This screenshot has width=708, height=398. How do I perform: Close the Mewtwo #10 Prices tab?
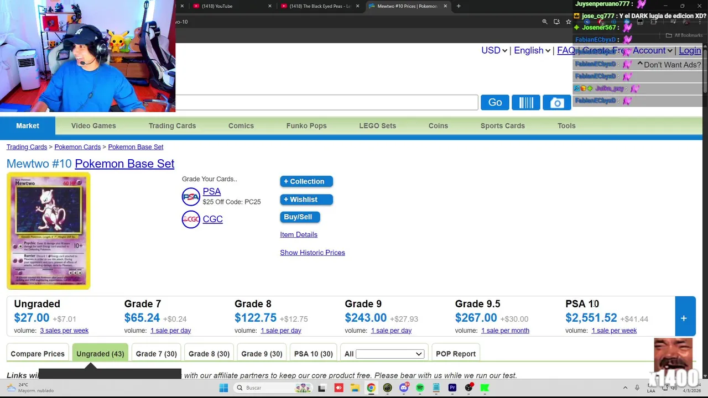445,6
